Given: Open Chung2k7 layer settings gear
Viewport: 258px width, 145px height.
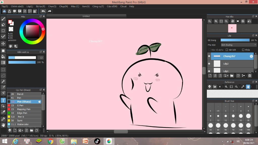Looking at the screenshot, I should point(251,56).
